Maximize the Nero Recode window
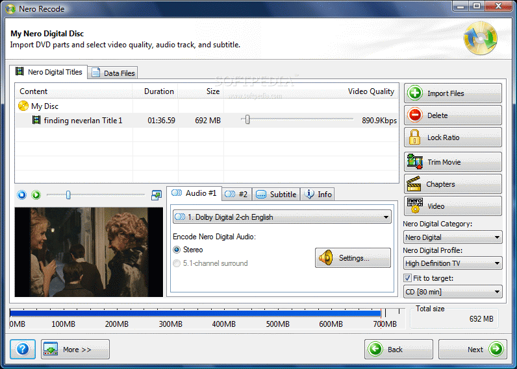Viewport: 517px width, 369px height. (477, 6)
